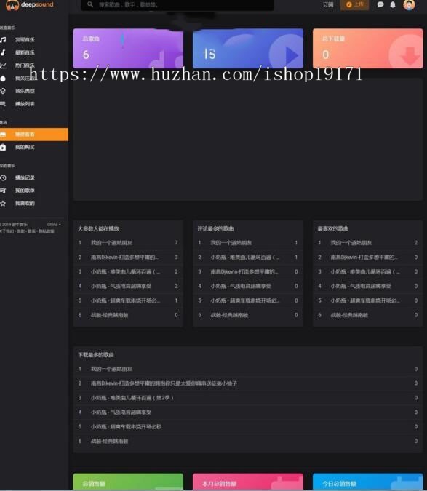Click the pink 本月总销售额 monthly sales card
Screen dimensions: 427x491
point(248,482)
